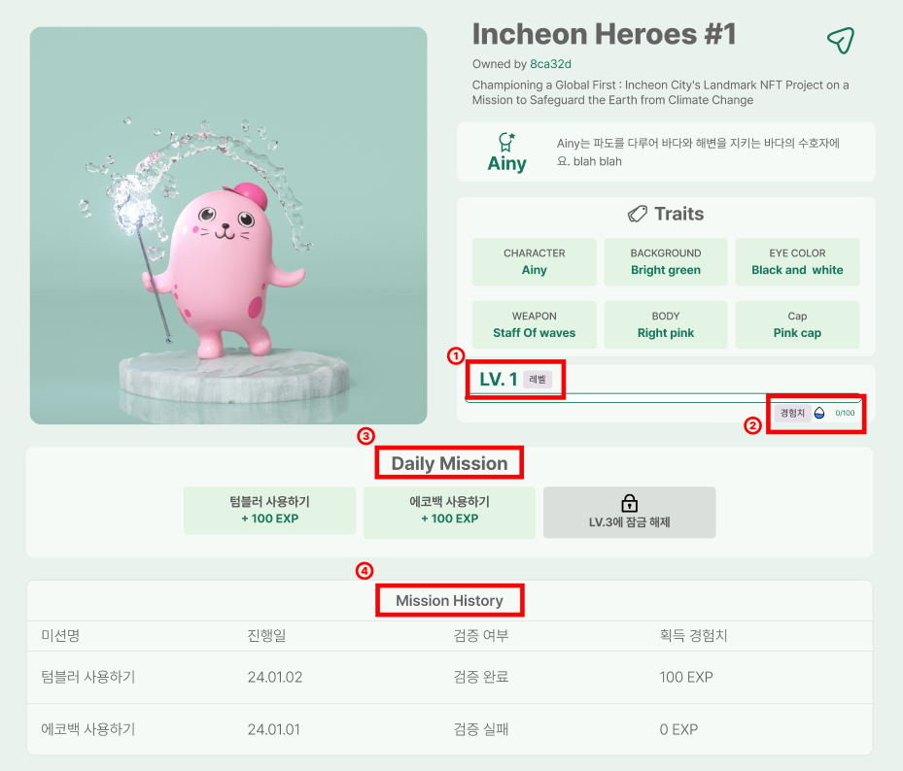Click the water drop EXP icon

(818, 413)
